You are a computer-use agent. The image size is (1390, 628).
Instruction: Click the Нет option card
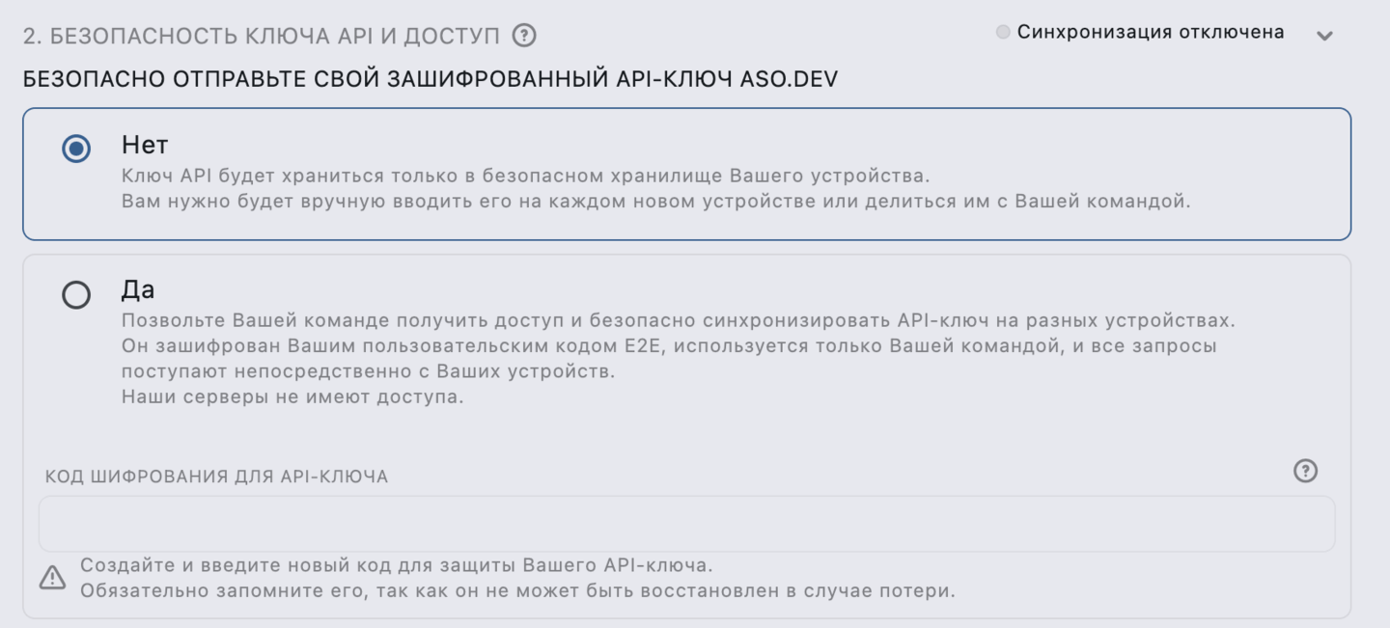[695, 174]
